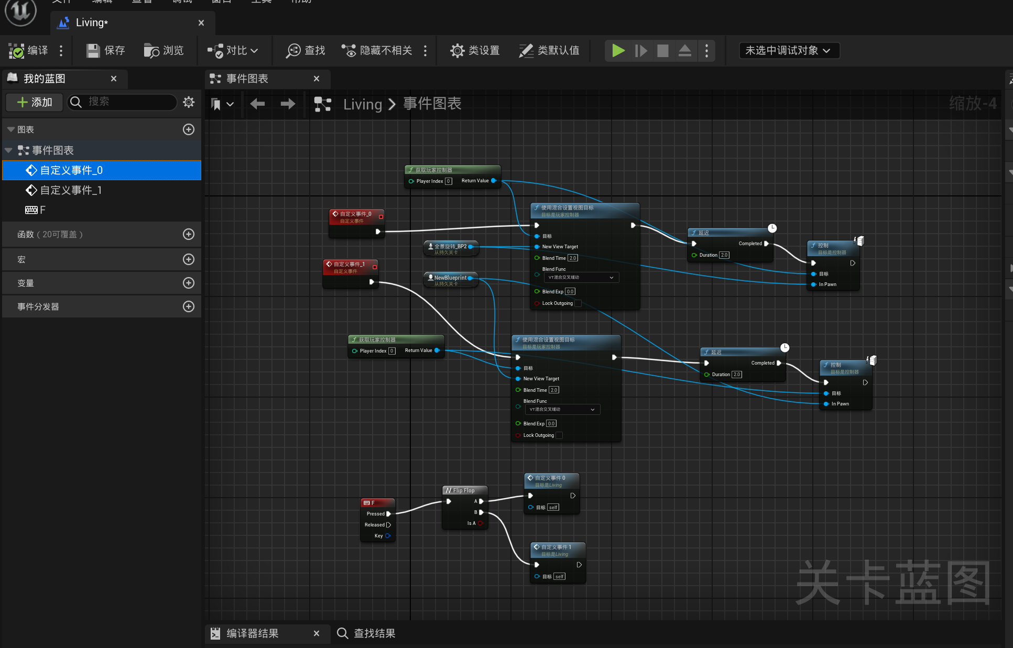Screen dimensions: 1013x648
Task: Click the Save (保存) disk icon
Action: click(x=93, y=51)
